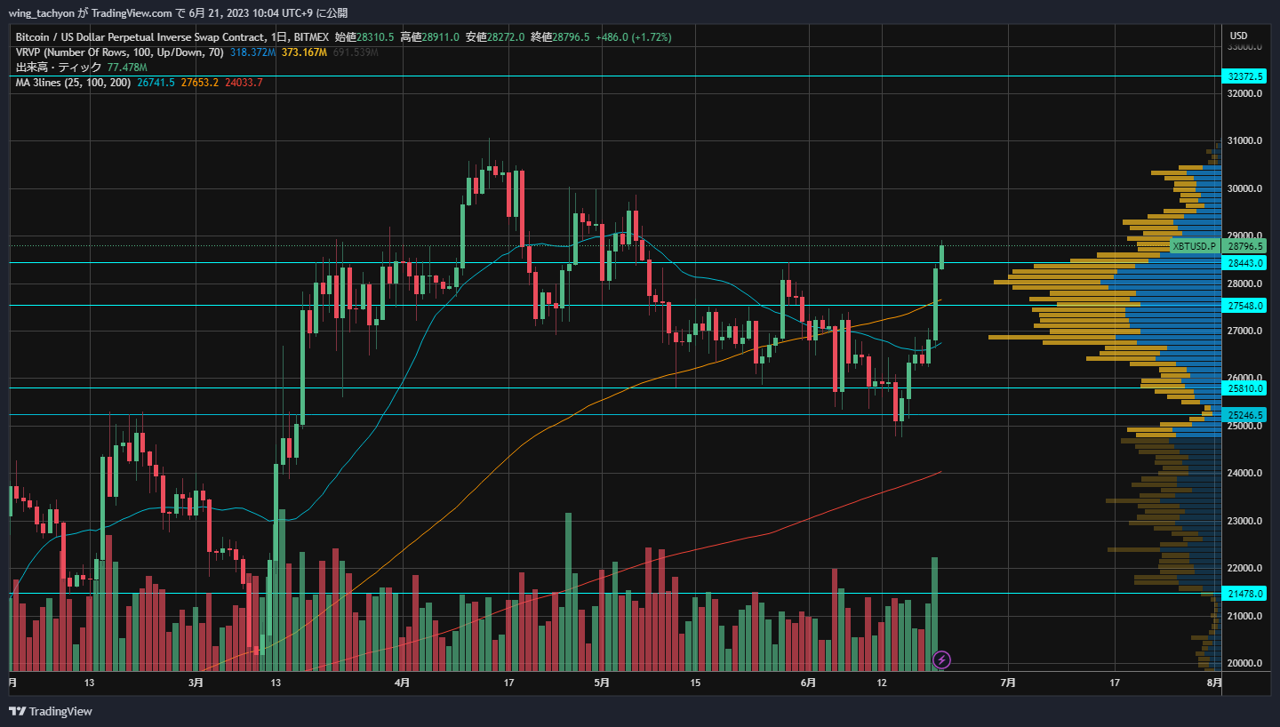The width and height of the screenshot is (1280, 727).
Task: Click the 21478.0 horizontal line label
Action: coord(1245,594)
